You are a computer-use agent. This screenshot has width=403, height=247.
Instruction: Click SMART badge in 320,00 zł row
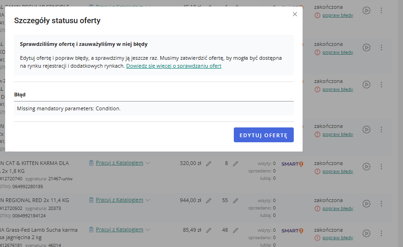point(292,164)
